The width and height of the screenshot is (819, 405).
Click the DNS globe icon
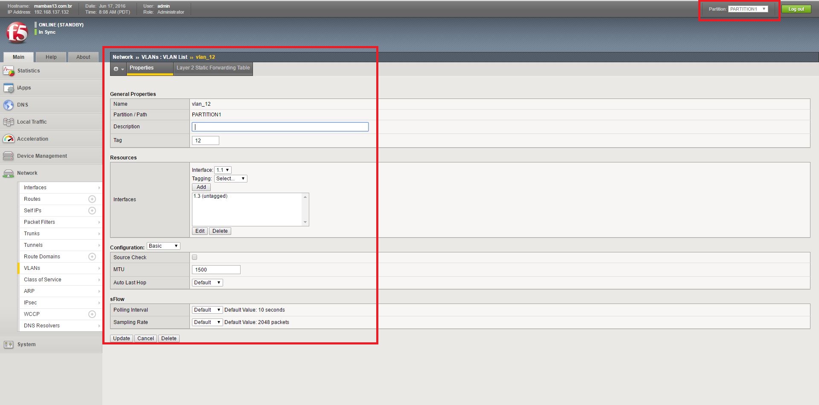pyautogui.click(x=9, y=105)
